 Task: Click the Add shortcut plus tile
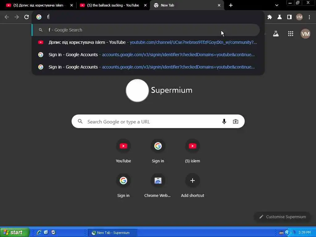193,185
